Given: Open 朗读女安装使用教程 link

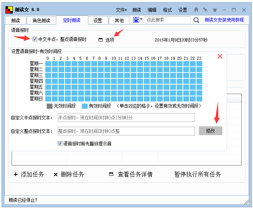Looking at the screenshot, I should click(224, 20).
